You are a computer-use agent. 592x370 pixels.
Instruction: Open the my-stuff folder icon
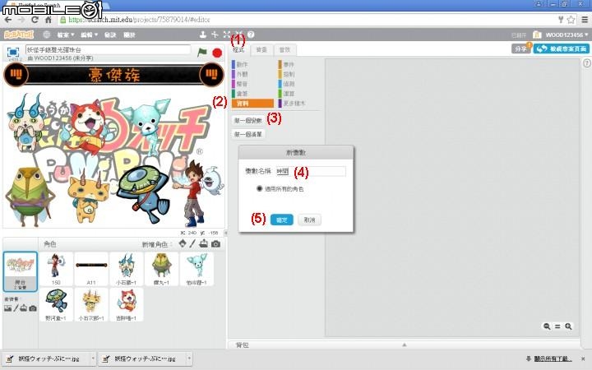pos(537,35)
